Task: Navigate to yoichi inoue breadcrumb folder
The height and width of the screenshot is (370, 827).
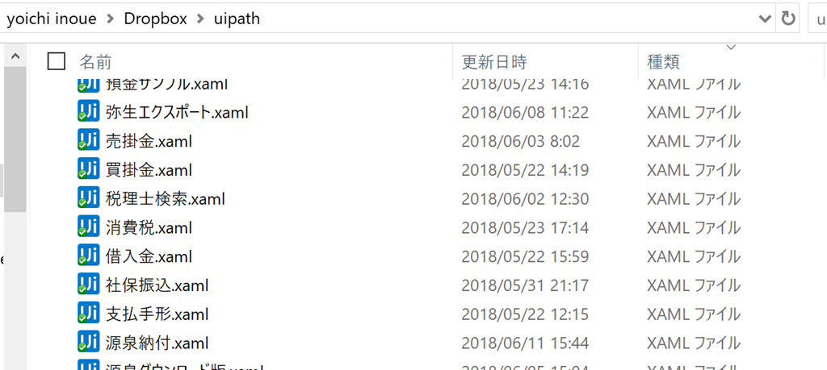Action: point(52,19)
